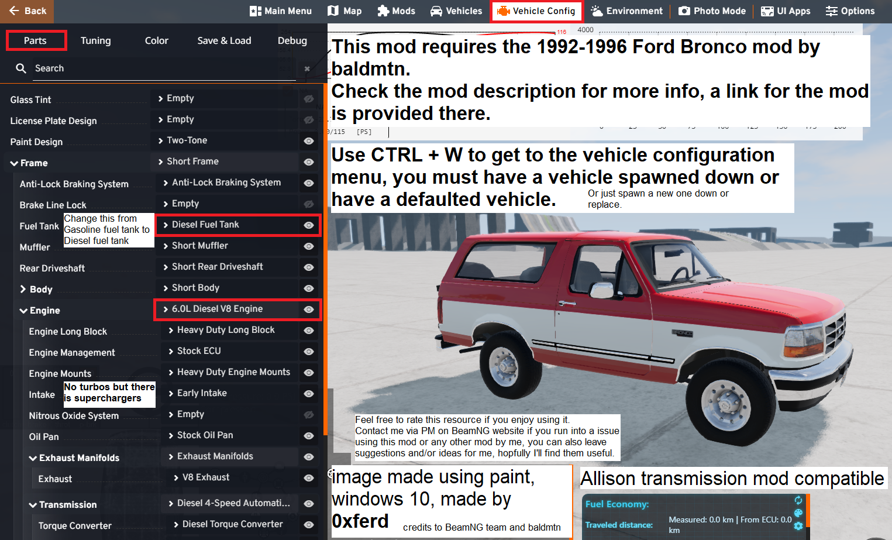Viewport: 892px width, 540px height.
Task: Toggle visibility eye for Short Body
Action: click(x=309, y=288)
